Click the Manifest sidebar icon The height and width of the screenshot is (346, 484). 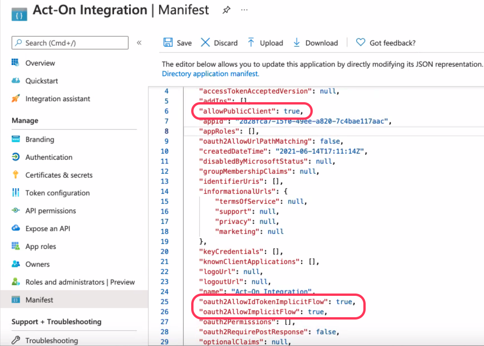15,300
